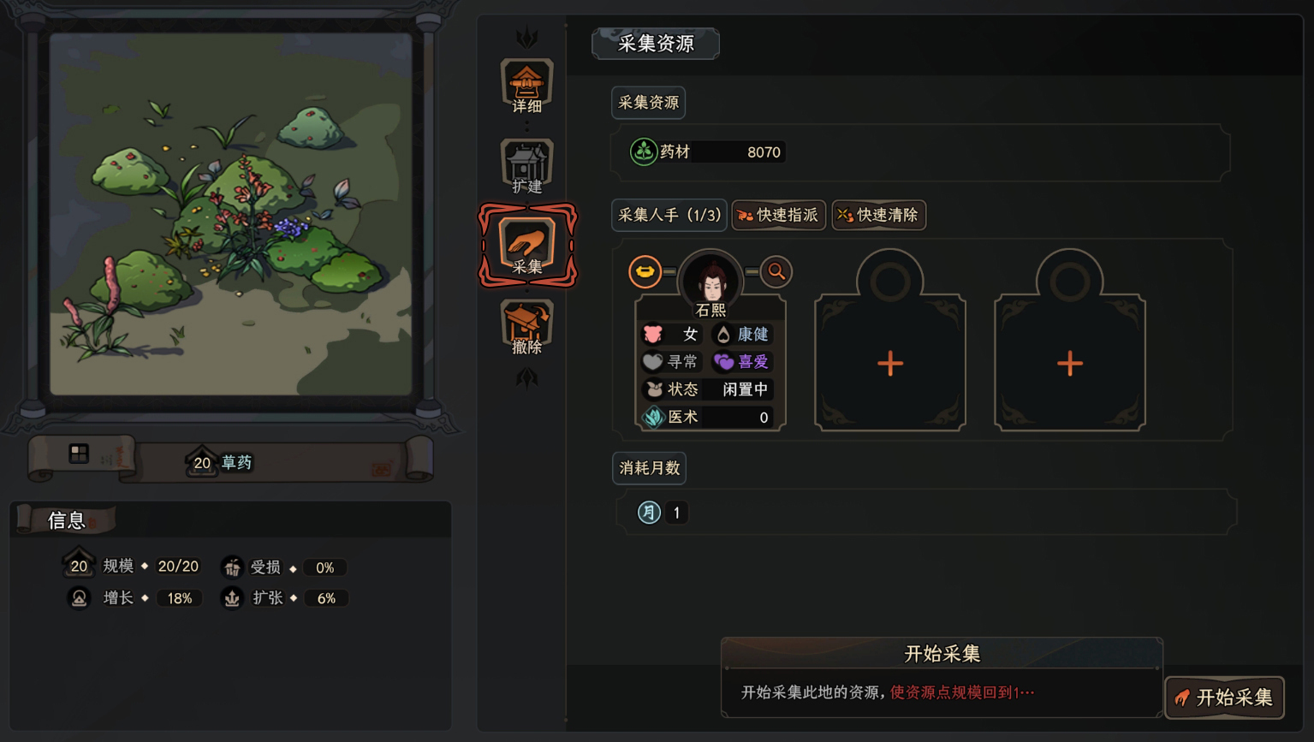Click the 月 month cost icon

pyautogui.click(x=649, y=512)
